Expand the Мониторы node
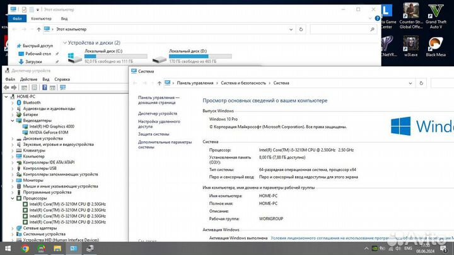 [13, 181]
